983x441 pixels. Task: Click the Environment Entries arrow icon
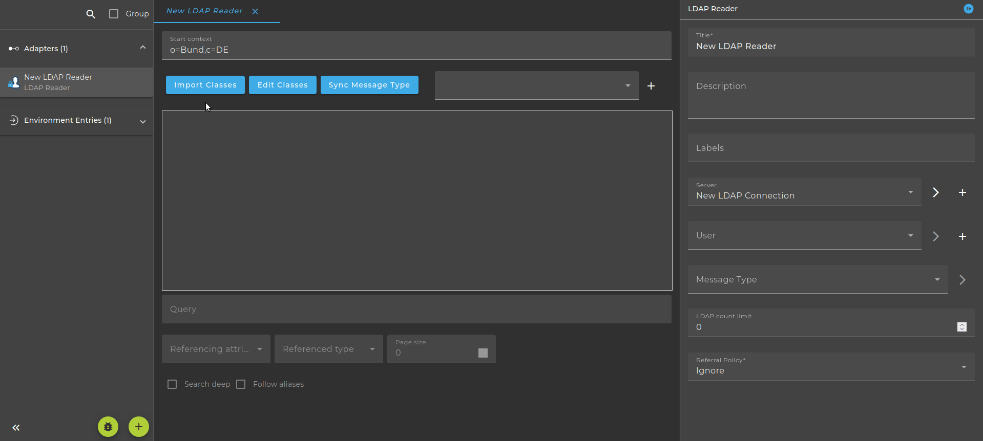tap(14, 120)
